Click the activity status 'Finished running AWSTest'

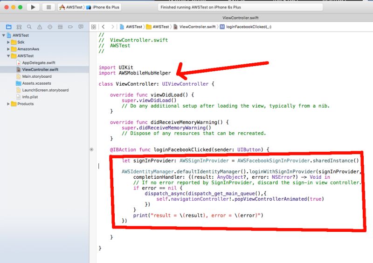pos(240,7)
